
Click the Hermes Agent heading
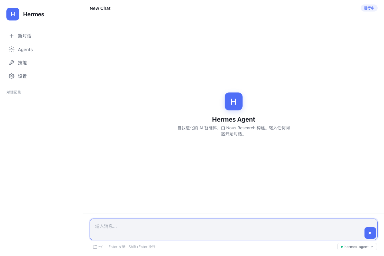[234, 119]
